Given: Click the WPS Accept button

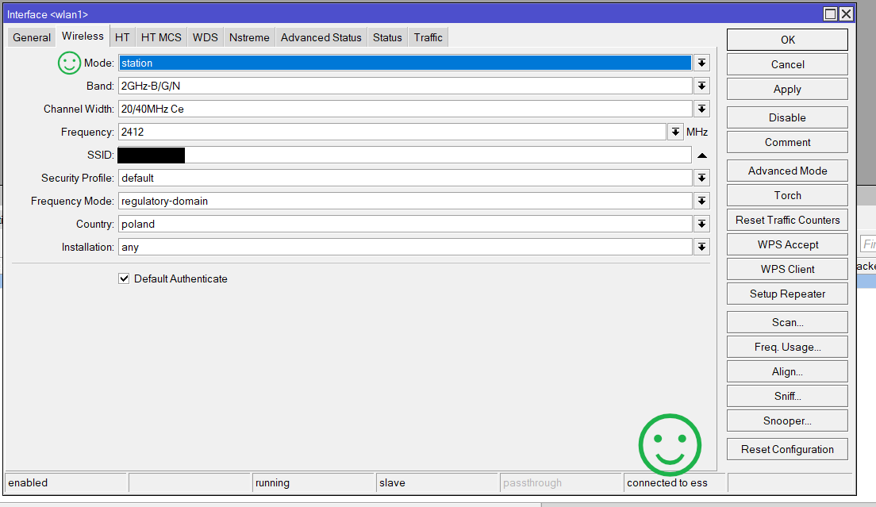Looking at the screenshot, I should [787, 244].
